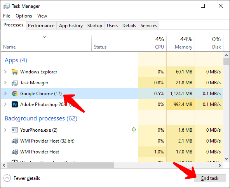Click the green leaf suspended status icon

click(x=134, y=130)
